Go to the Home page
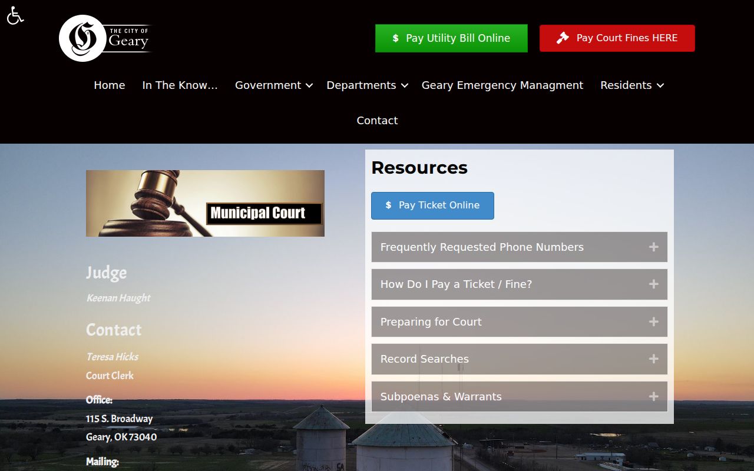This screenshot has height=471, width=754. (110, 85)
